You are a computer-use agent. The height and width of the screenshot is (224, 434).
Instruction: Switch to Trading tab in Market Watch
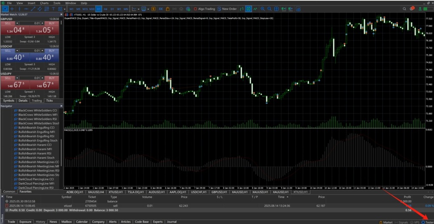pyautogui.click(x=36, y=101)
